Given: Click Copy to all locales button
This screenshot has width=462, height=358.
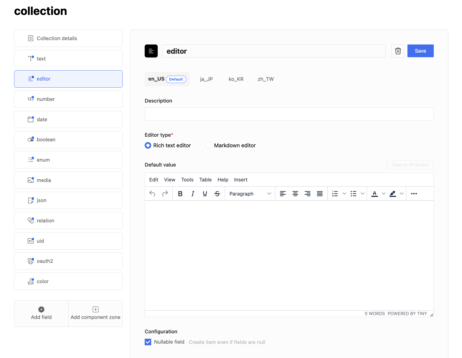Looking at the screenshot, I should pyautogui.click(x=410, y=165).
